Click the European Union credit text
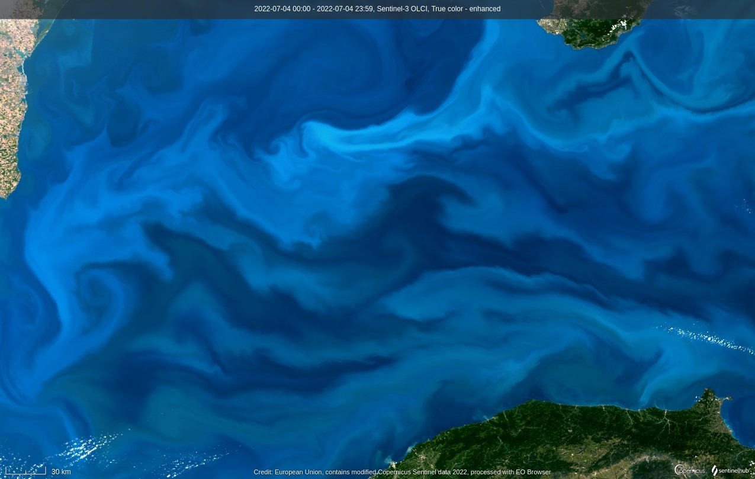 pyautogui.click(x=298, y=472)
